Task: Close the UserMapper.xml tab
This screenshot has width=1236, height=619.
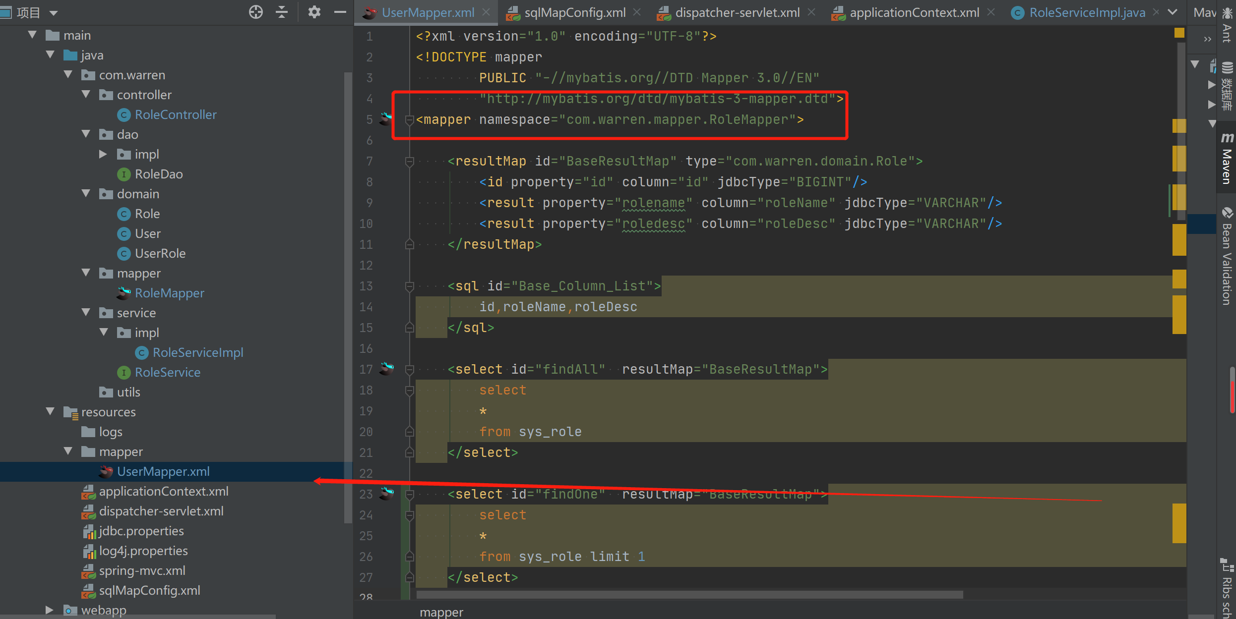Action: (x=487, y=12)
